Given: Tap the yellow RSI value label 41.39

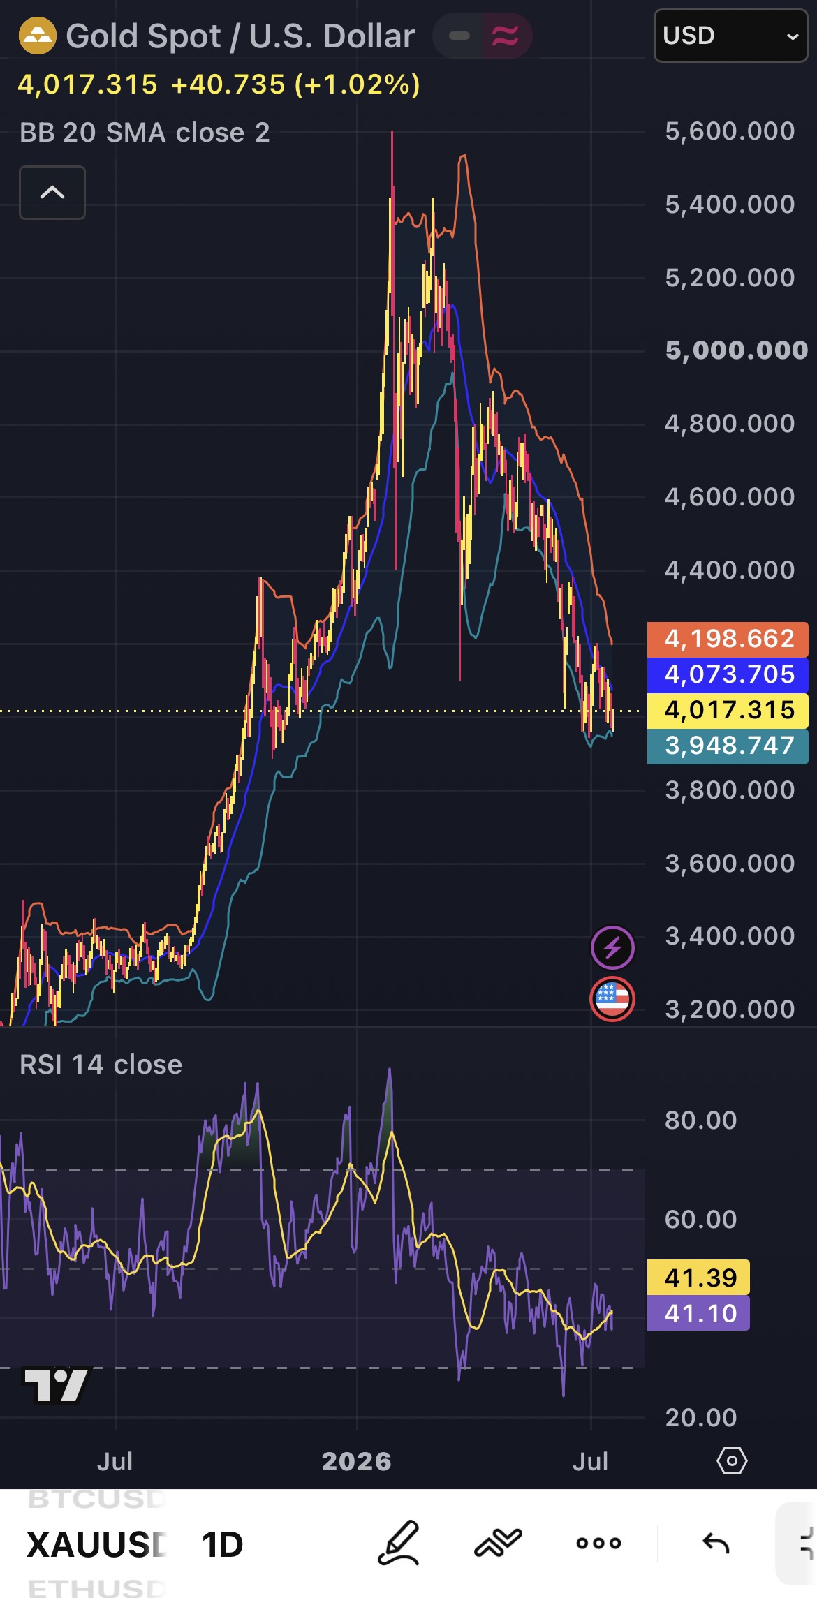Looking at the screenshot, I should coord(698,1278).
